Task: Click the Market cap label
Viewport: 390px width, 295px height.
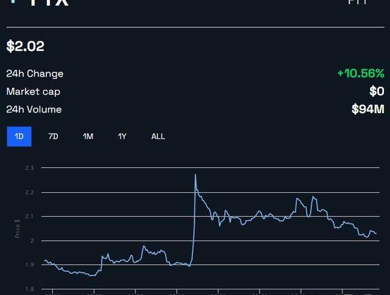Action: pyautogui.click(x=33, y=91)
